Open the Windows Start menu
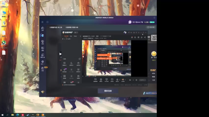Image resolution: width=209 pixels, height=117 pixels. tap(2, 115)
